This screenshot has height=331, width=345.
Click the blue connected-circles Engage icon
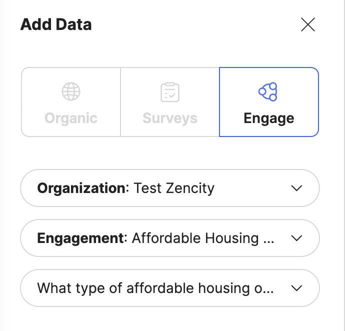point(268,92)
